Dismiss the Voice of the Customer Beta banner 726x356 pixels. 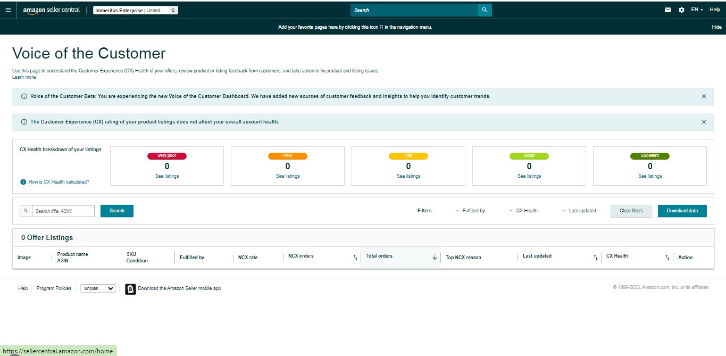tap(704, 96)
